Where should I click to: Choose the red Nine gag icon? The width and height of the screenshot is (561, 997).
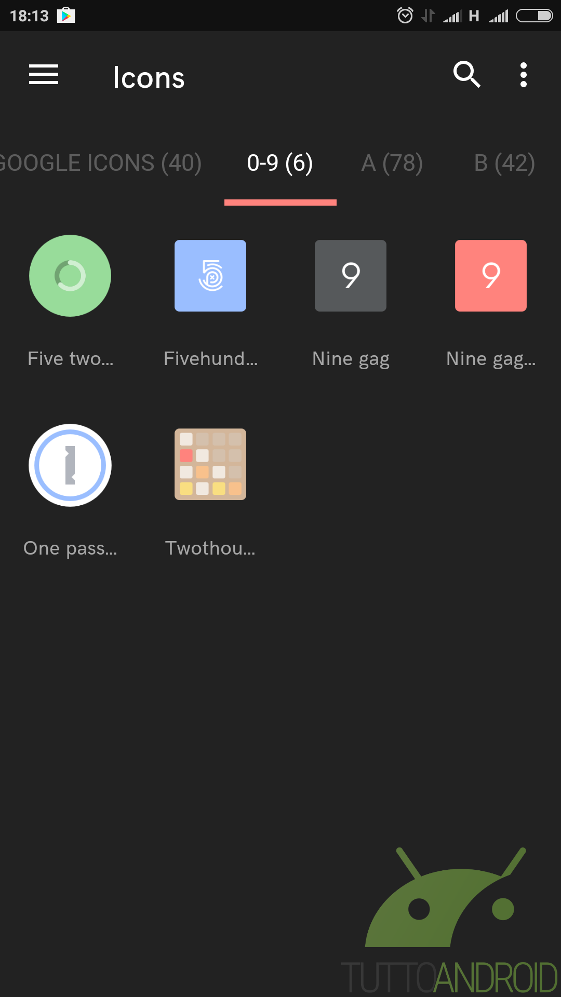point(491,276)
